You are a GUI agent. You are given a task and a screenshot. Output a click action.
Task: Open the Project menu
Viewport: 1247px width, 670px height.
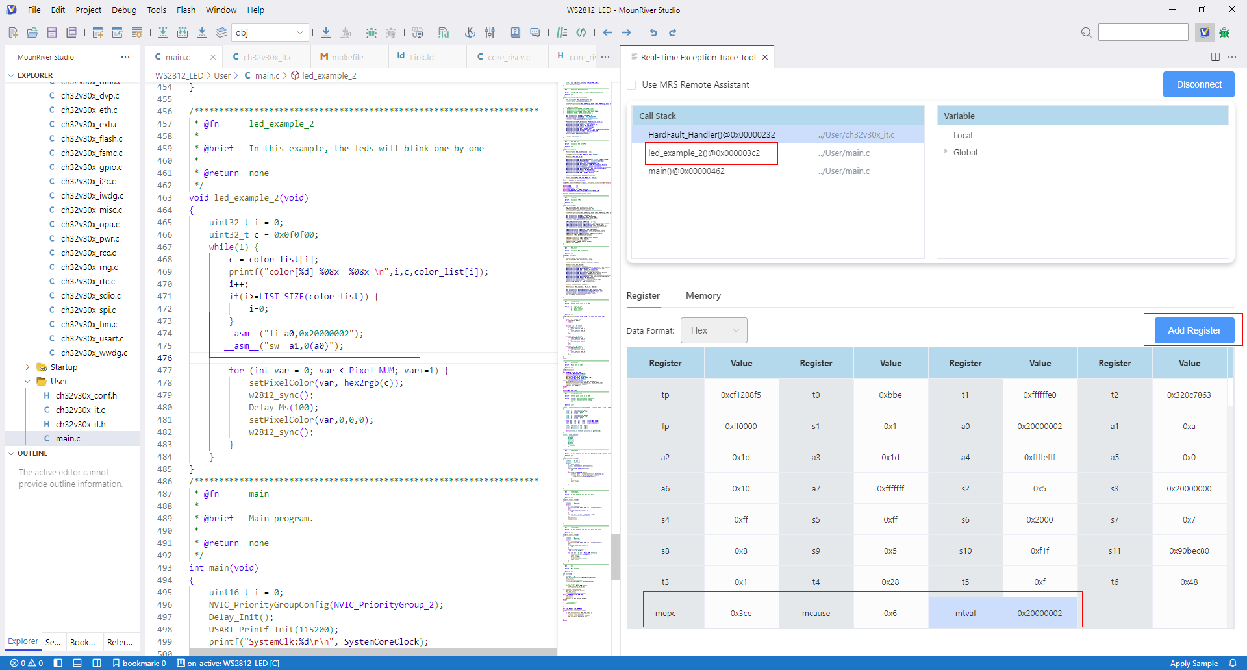[x=88, y=10]
